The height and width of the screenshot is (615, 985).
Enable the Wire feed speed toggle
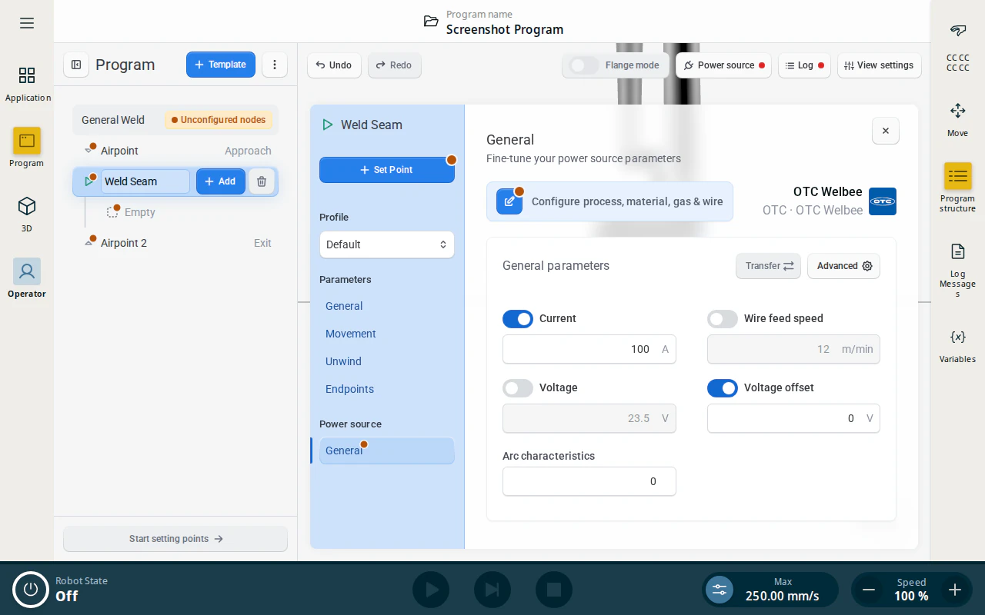[723, 318]
